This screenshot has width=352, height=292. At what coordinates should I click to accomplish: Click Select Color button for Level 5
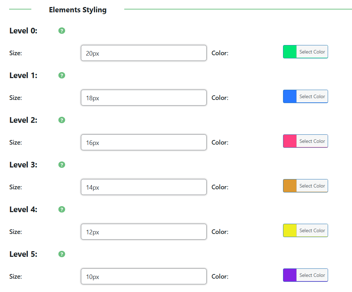click(x=312, y=275)
